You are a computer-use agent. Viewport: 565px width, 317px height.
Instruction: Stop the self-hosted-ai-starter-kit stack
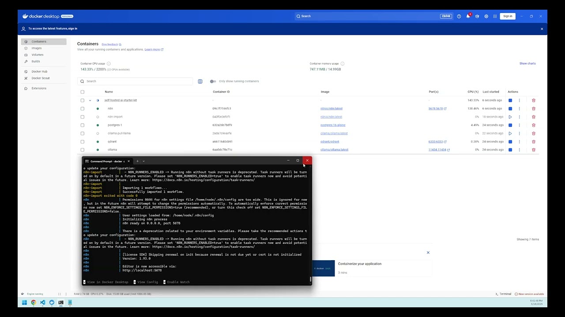click(x=510, y=100)
